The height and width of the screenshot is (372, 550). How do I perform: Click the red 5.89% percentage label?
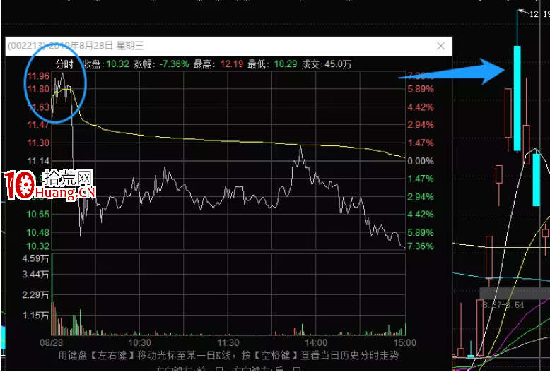point(421,89)
